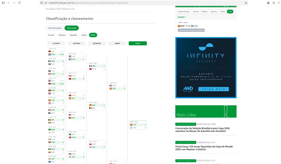Select the Oitavas pill below Mata-mata

(x=62, y=35)
